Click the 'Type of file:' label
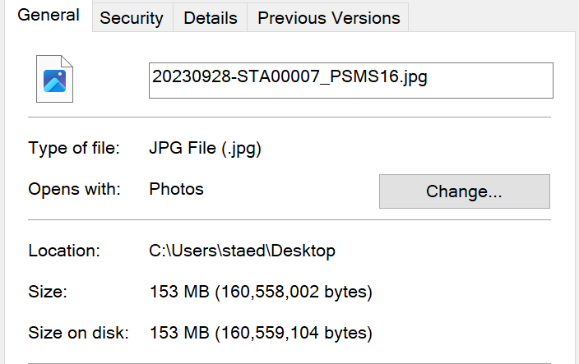Screen dimensions: 579x364 (74, 148)
